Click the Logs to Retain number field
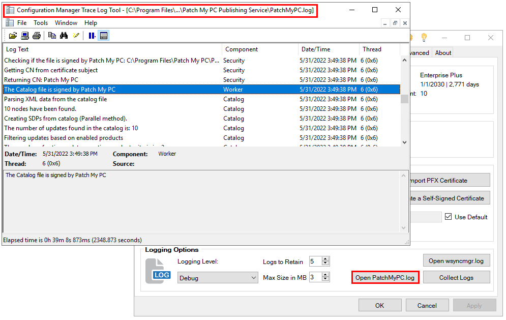Screen dimensions: 506x320 pos(315,261)
